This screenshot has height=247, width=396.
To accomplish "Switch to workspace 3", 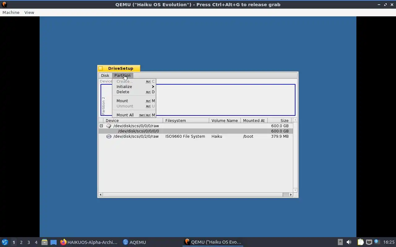I will (x=28, y=242).
